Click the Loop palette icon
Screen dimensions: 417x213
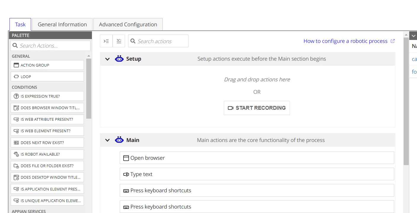coord(16,77)
